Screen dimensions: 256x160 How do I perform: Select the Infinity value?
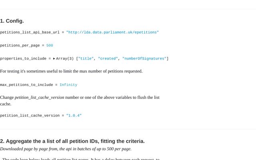(x=68, y=85)
